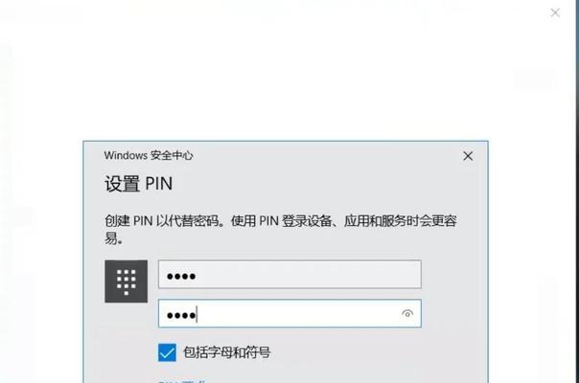Click masked dots in first PIN field

(x=181, y=276)
